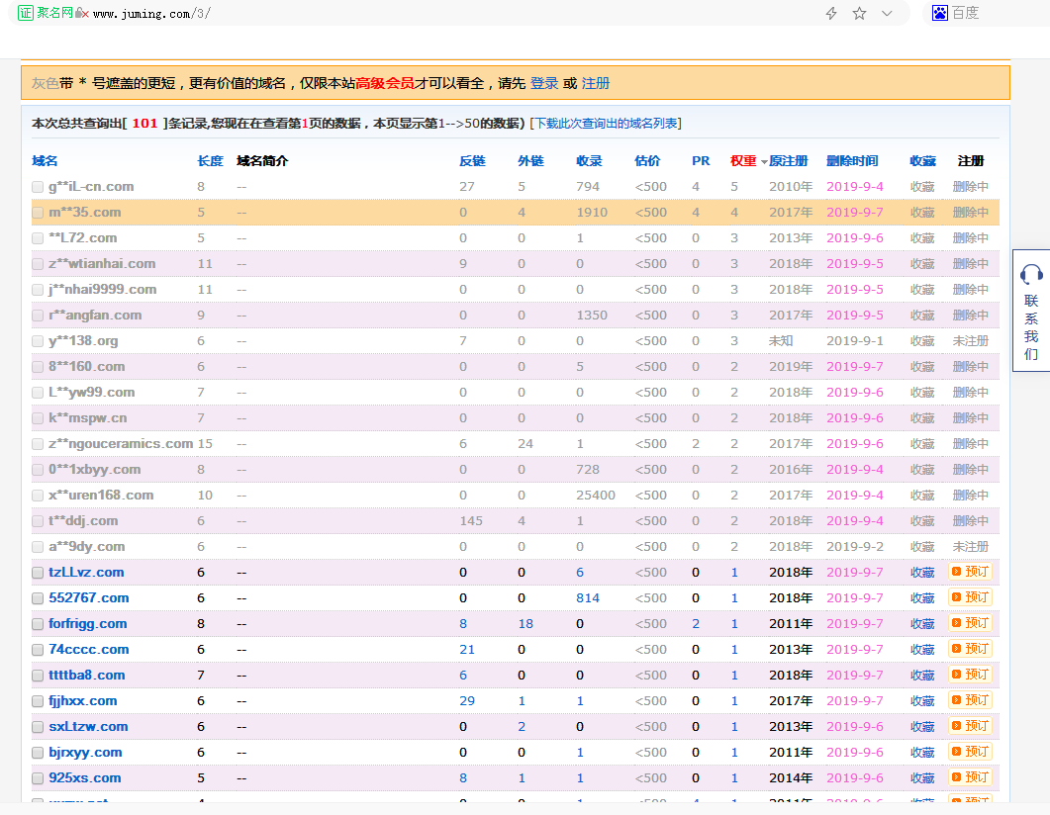The width and height of the screenshot is (1050, 815).
Task: Click the insecure lock icon in address bar
Action: [82, 13]
